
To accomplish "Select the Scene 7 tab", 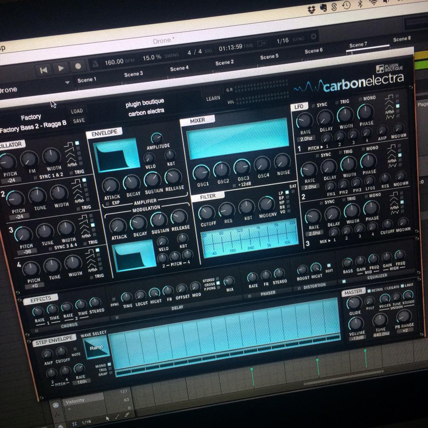I will (x=358, y=44).
